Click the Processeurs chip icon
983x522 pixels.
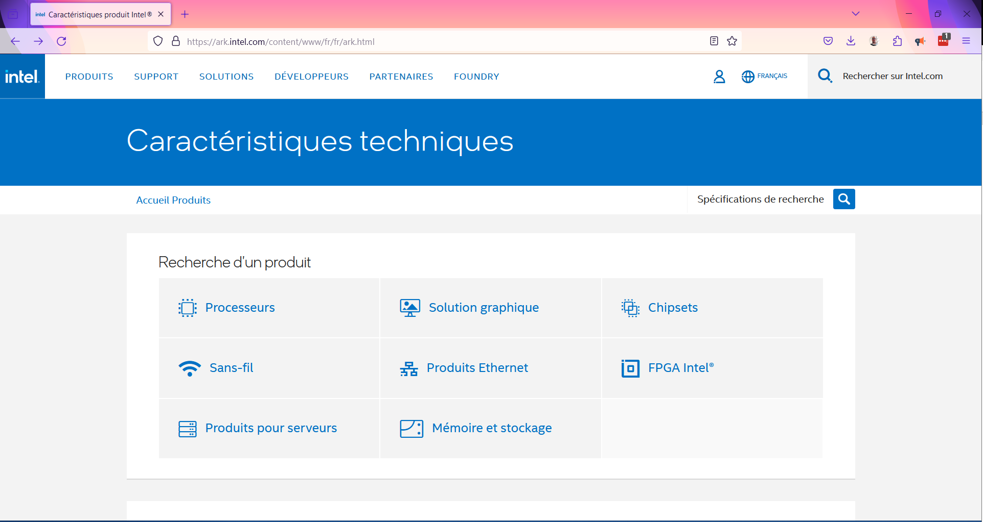pos(188,308)
